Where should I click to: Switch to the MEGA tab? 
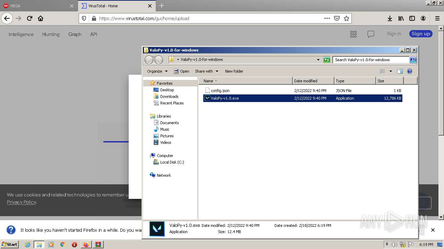(38, 6)
